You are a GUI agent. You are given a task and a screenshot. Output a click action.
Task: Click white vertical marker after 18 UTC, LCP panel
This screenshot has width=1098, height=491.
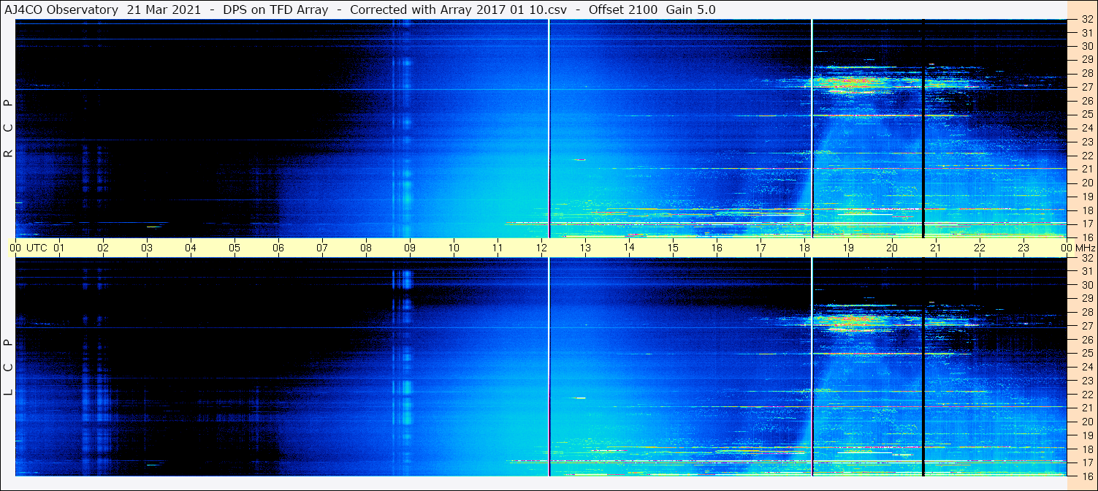[812, 367]
